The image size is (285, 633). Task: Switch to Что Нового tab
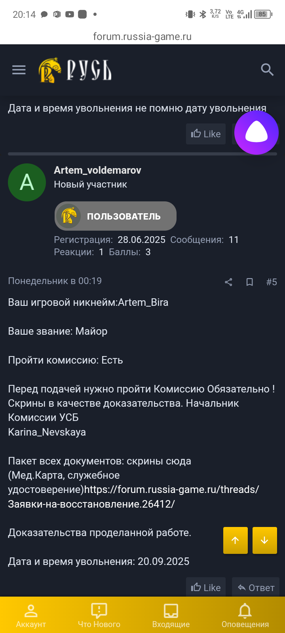click(99, 614)
